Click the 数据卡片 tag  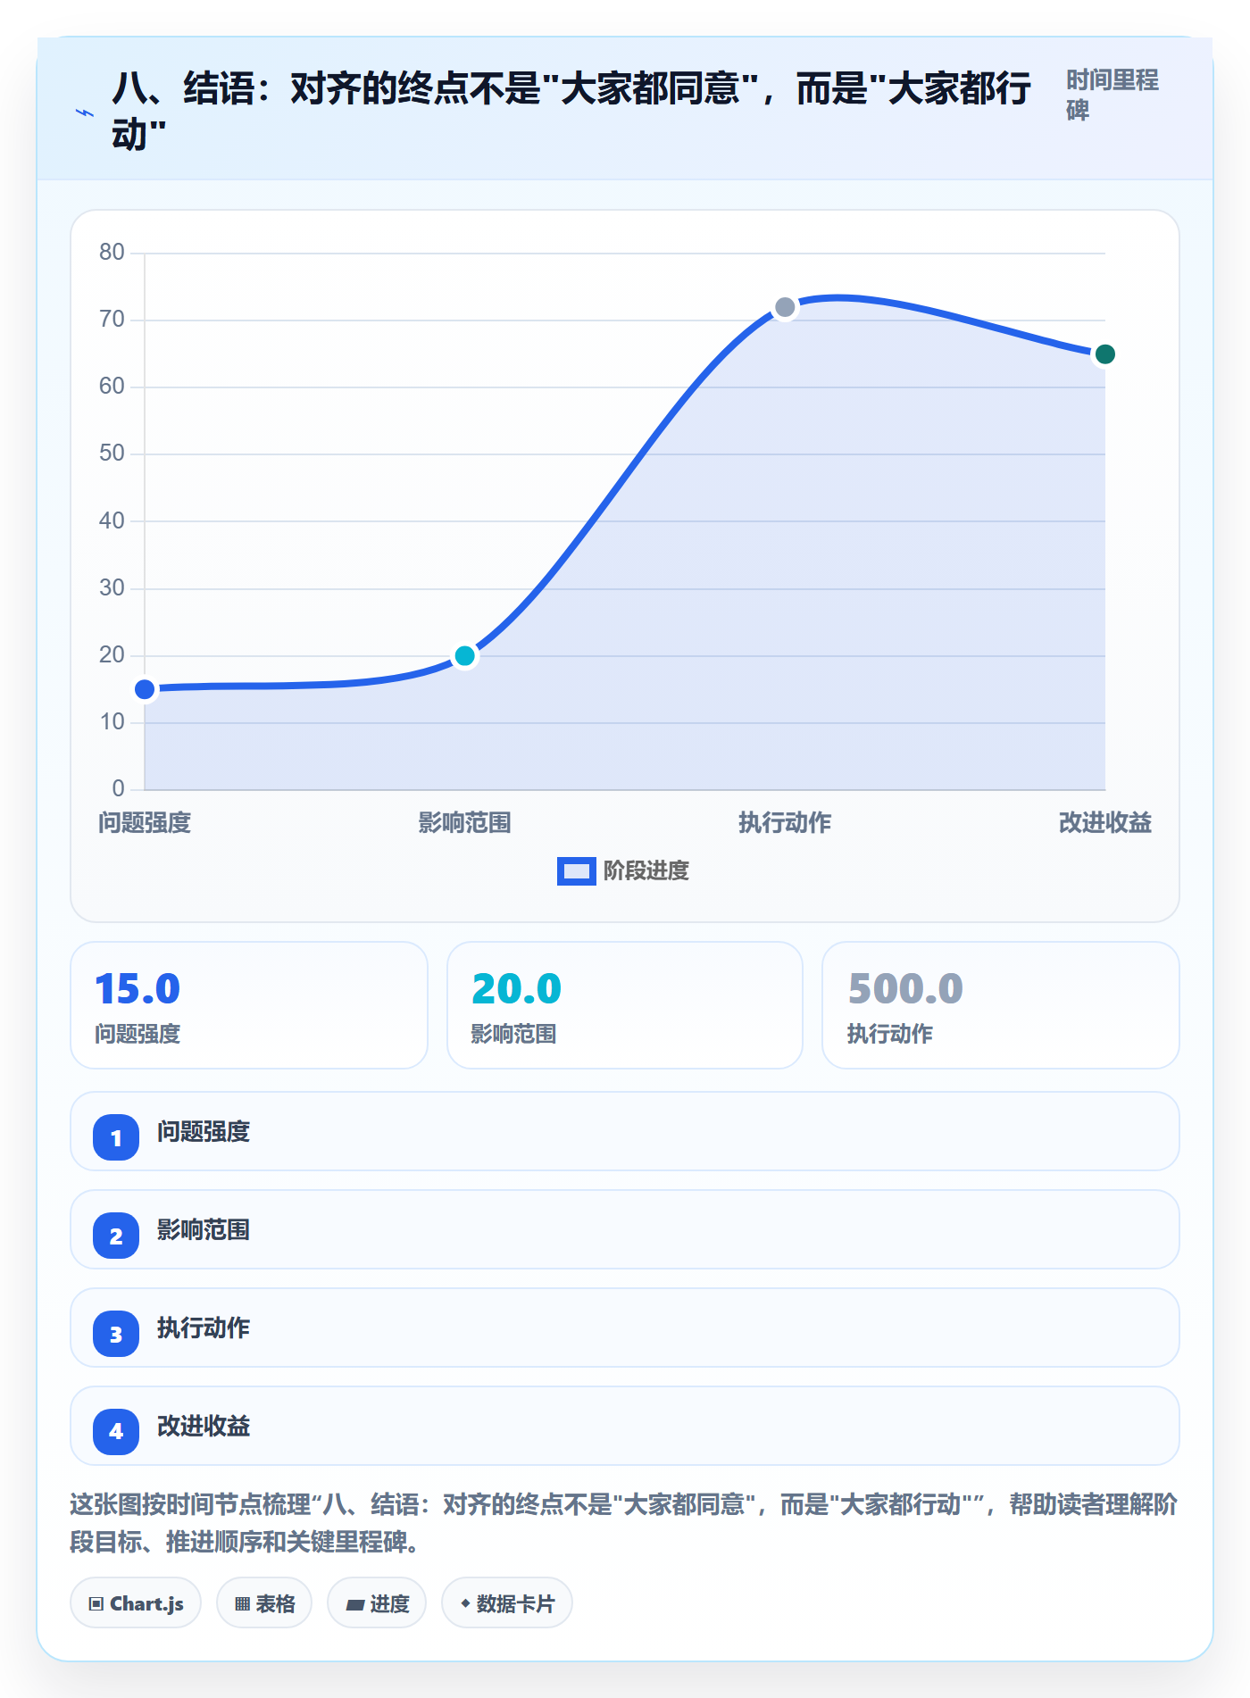(x=507, y=1603)
